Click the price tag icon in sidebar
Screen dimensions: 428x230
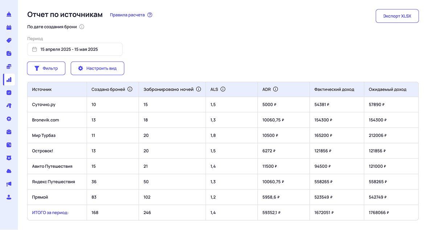(9, 40)
